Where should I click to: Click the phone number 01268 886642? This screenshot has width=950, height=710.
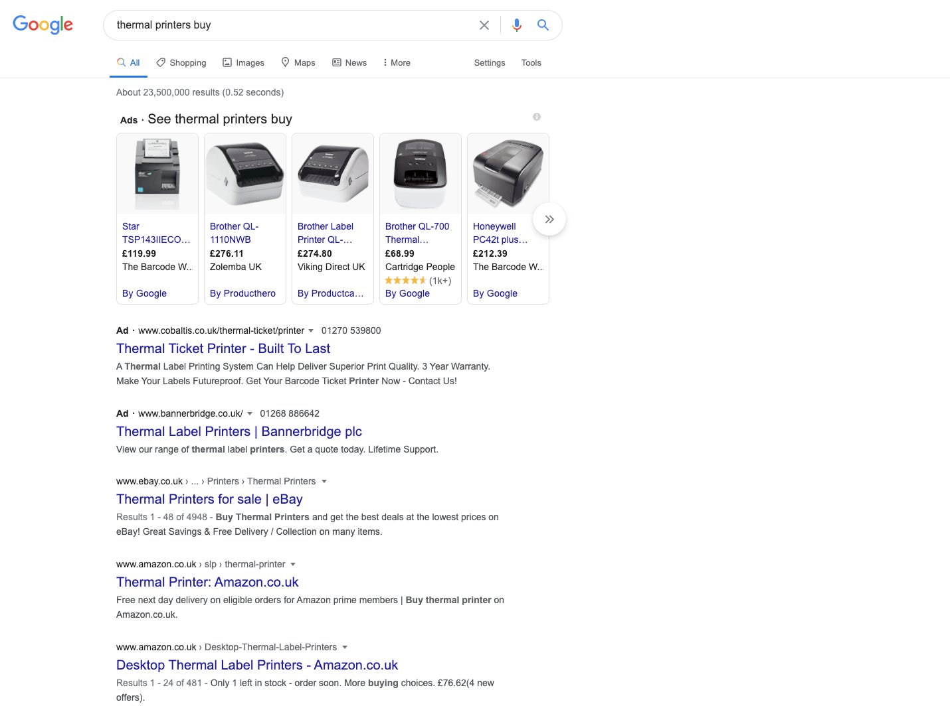pyautogui.click(x=290, y=413)
